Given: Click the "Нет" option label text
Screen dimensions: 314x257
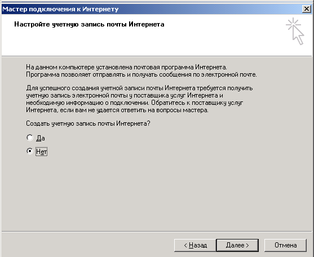Looking at the screenshot, I should coord(42,152).
